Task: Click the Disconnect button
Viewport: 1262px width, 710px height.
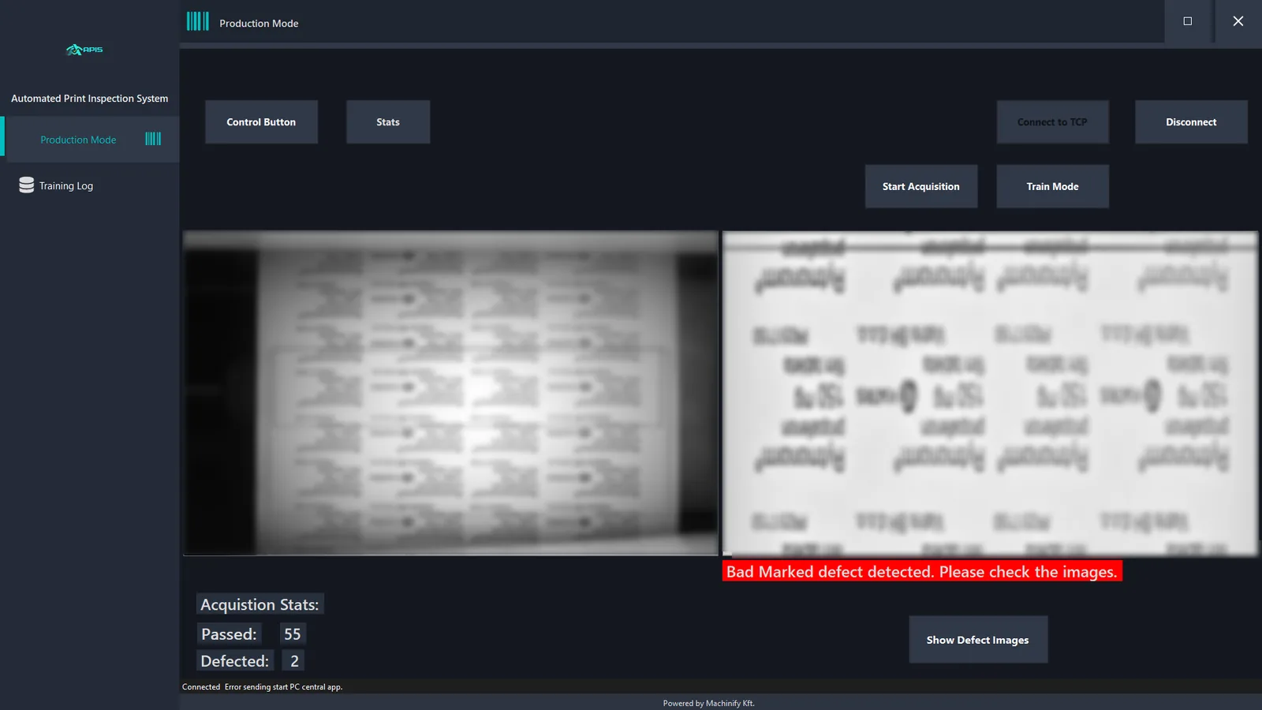Action: pyautogui.click(x=1191, y=121)
